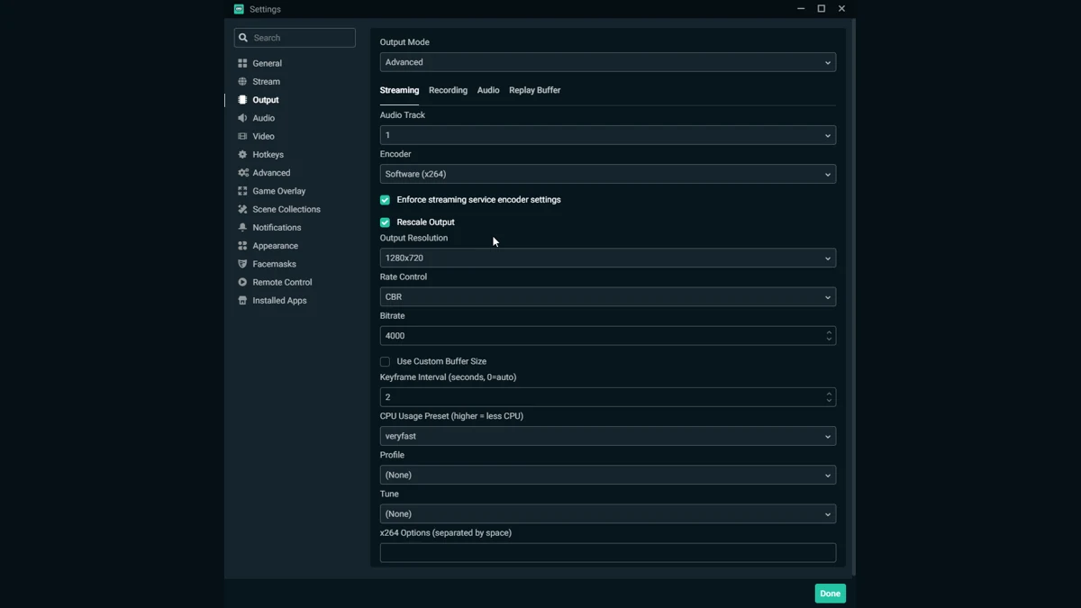
Task: Increase the Bitrate with up arrow
Action: click(829, 331)
